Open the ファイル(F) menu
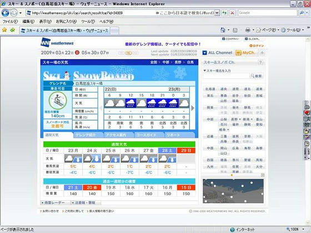The image size is (311, 233). 11,22
